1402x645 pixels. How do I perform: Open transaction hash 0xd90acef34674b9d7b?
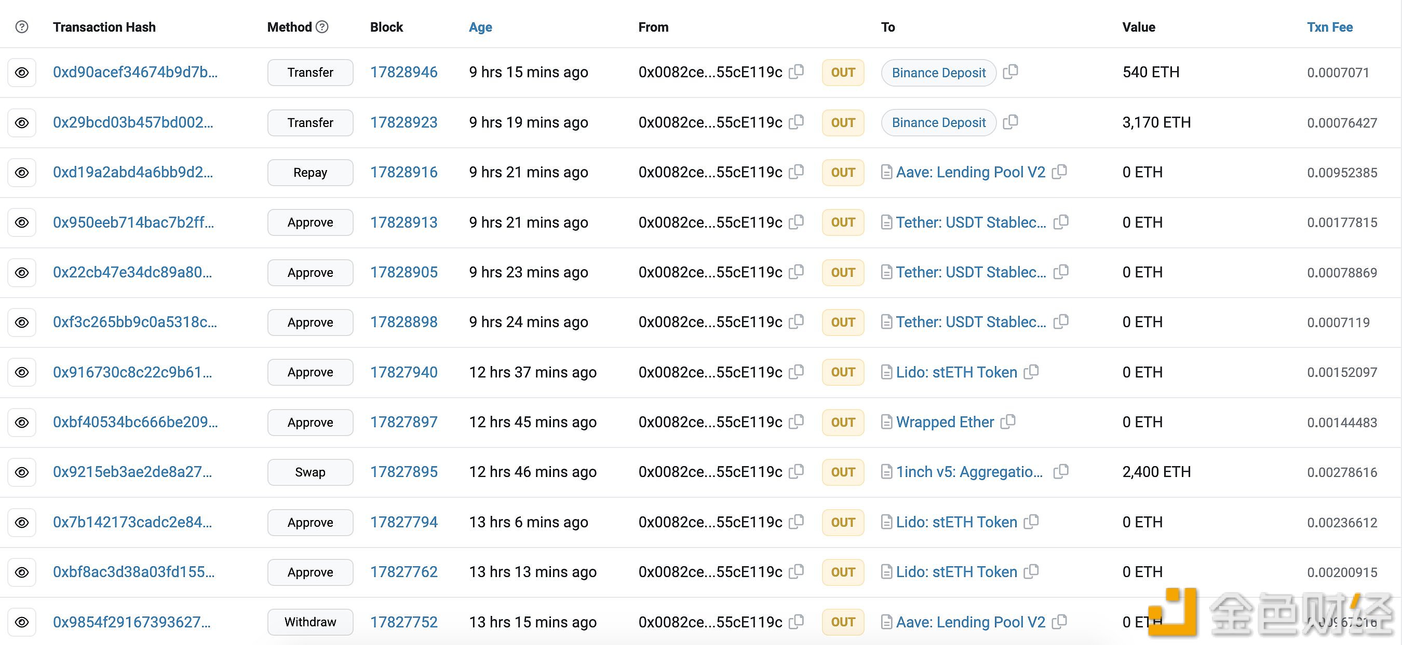[x=135, y=72]
